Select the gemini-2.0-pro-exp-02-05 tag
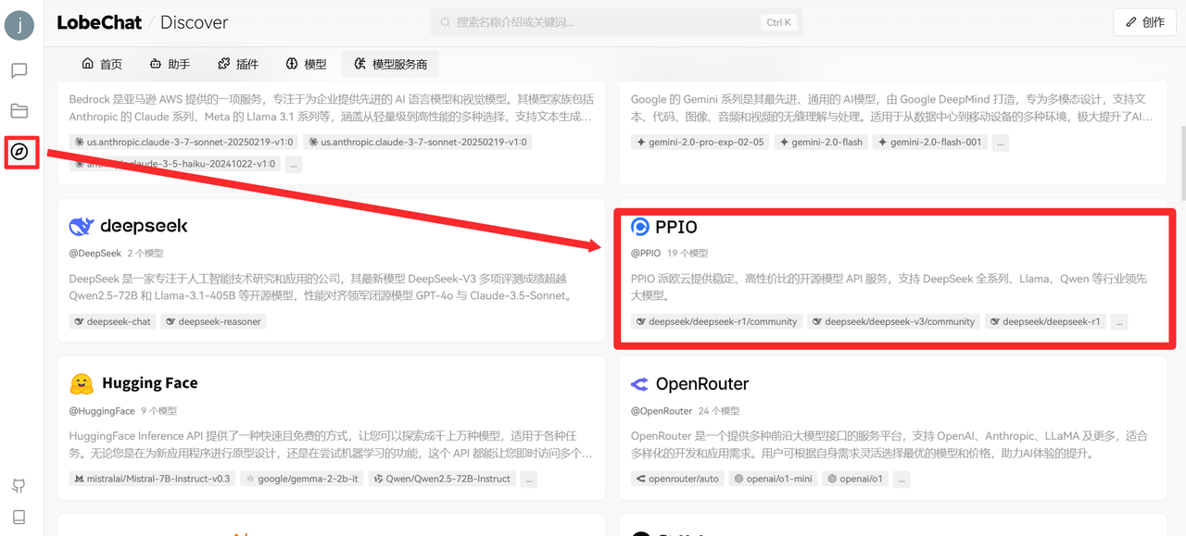This screenshot has width=1186, height=536. tap(700, 143)
